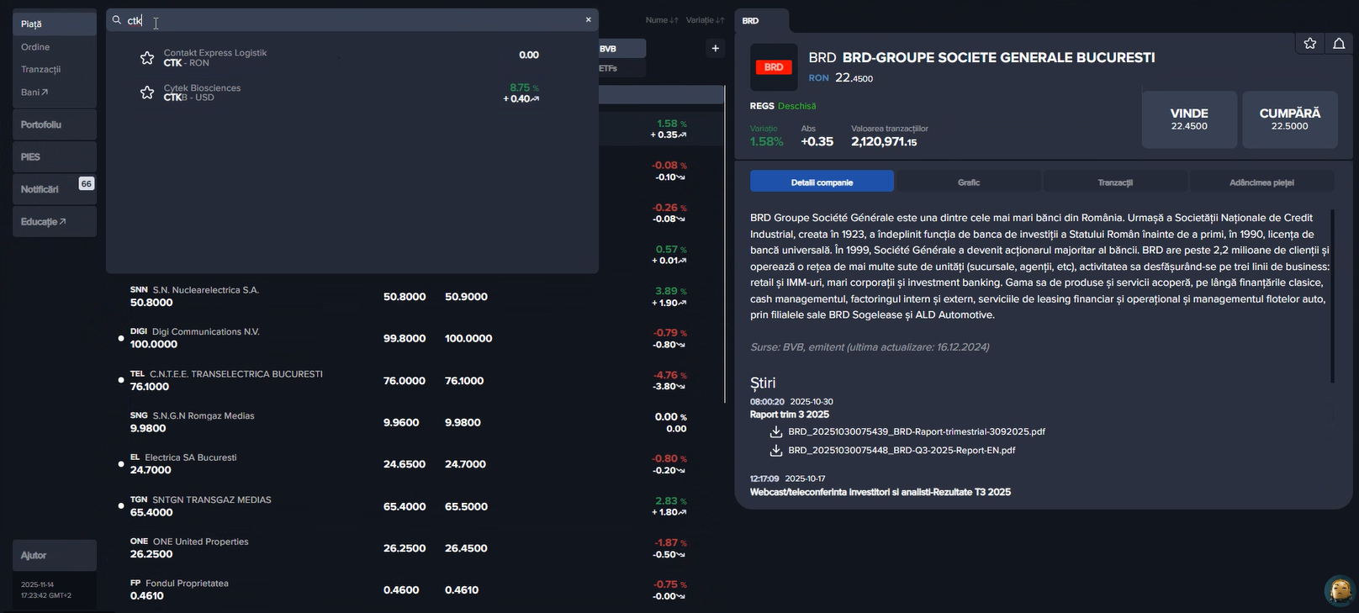Open the chat assistant avatar icon
Image resolution: width=1359 pixels, height=613 pixels.
click(x=1340, y=589)
